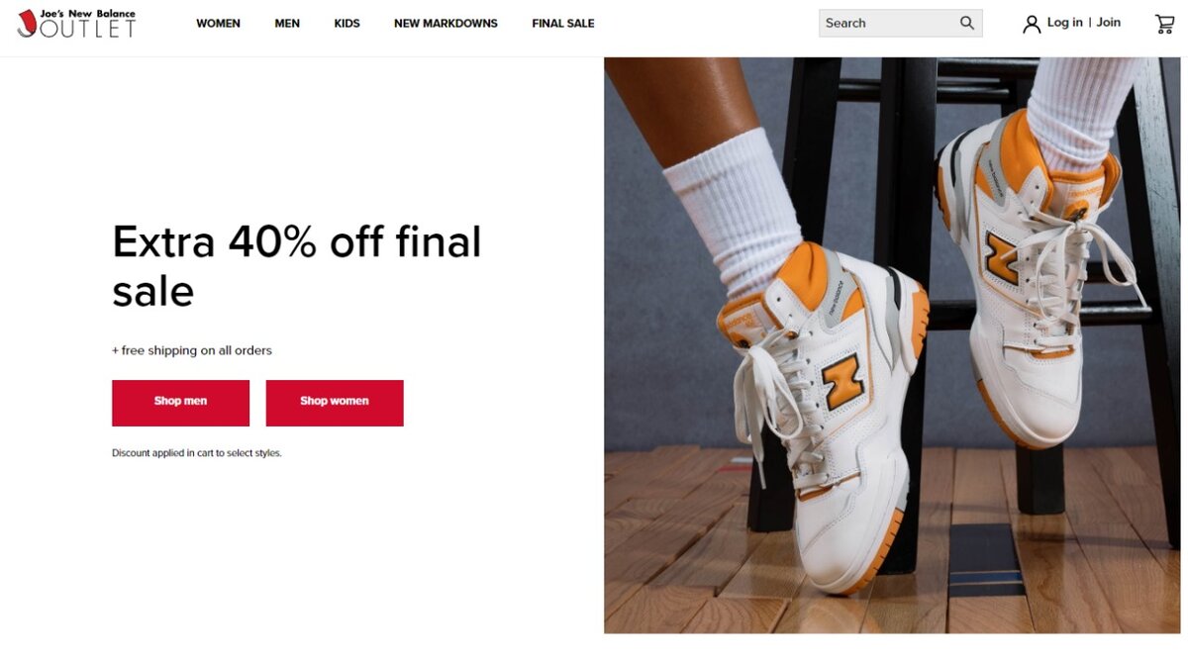1188x661 pixels.
Task: Click the Discount applied in cart disclaimer
Action: coord(197,453)
